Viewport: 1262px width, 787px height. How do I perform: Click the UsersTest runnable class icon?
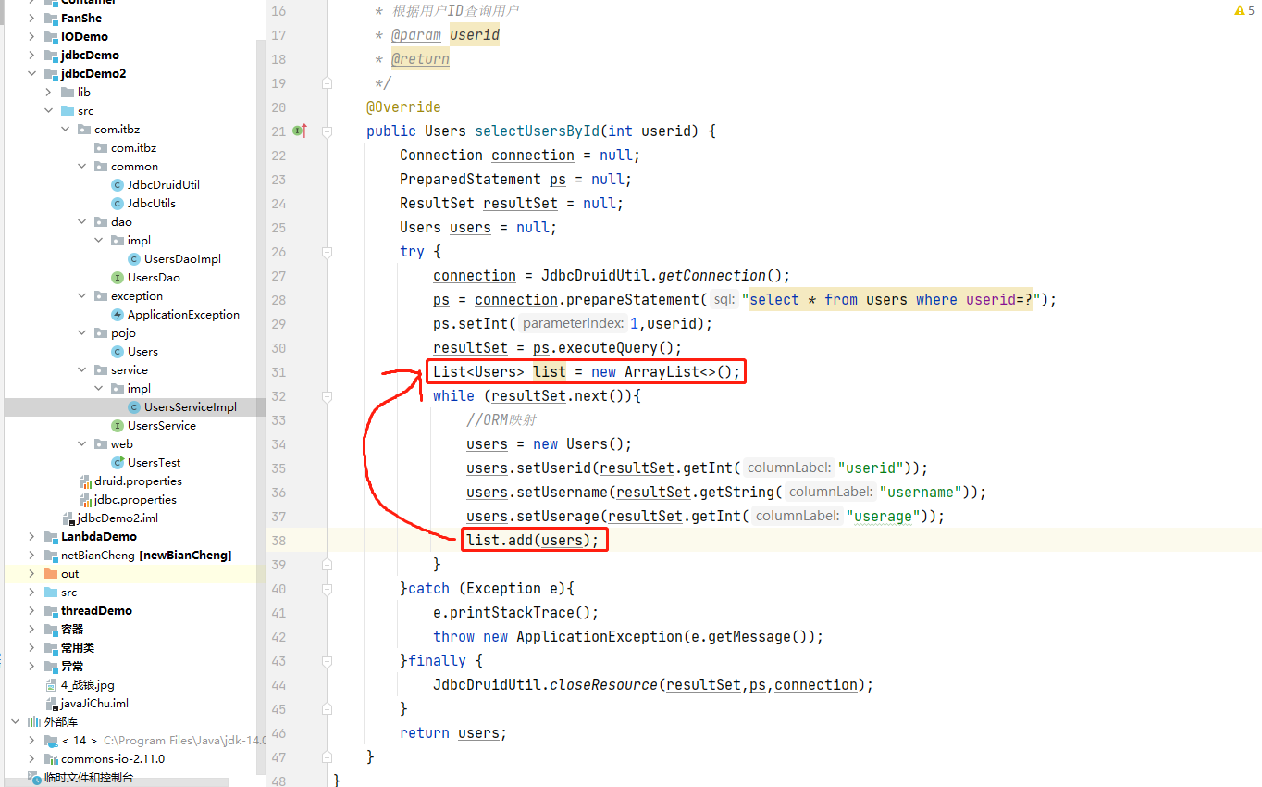click(x=118, y=463)
